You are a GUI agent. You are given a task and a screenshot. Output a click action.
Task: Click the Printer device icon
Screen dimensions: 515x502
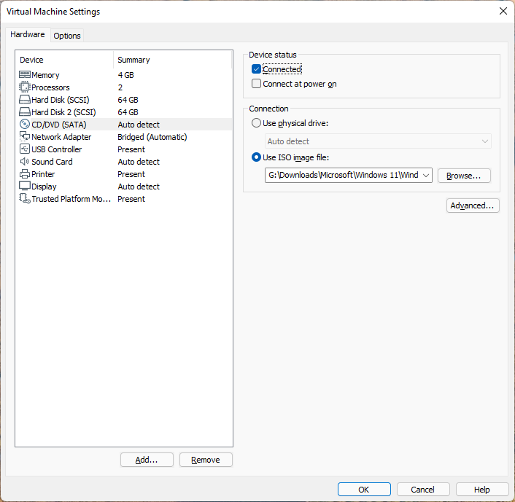click(25, 174)
